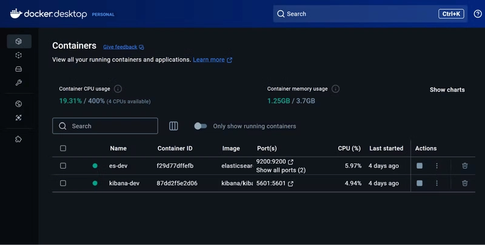Image resolution: width=485 pixels, height=245 pixels.
Task: Expand Show all ports for es-dev
Action: pyautogui.click(x=281, y=171)
